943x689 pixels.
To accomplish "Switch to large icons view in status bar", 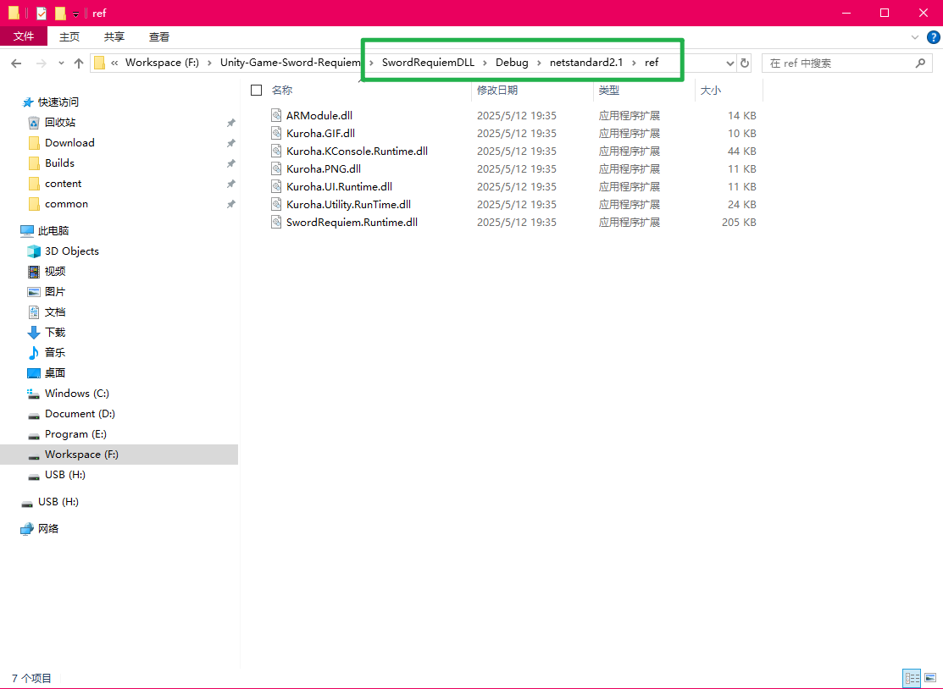I will click(x=930, y=678).
